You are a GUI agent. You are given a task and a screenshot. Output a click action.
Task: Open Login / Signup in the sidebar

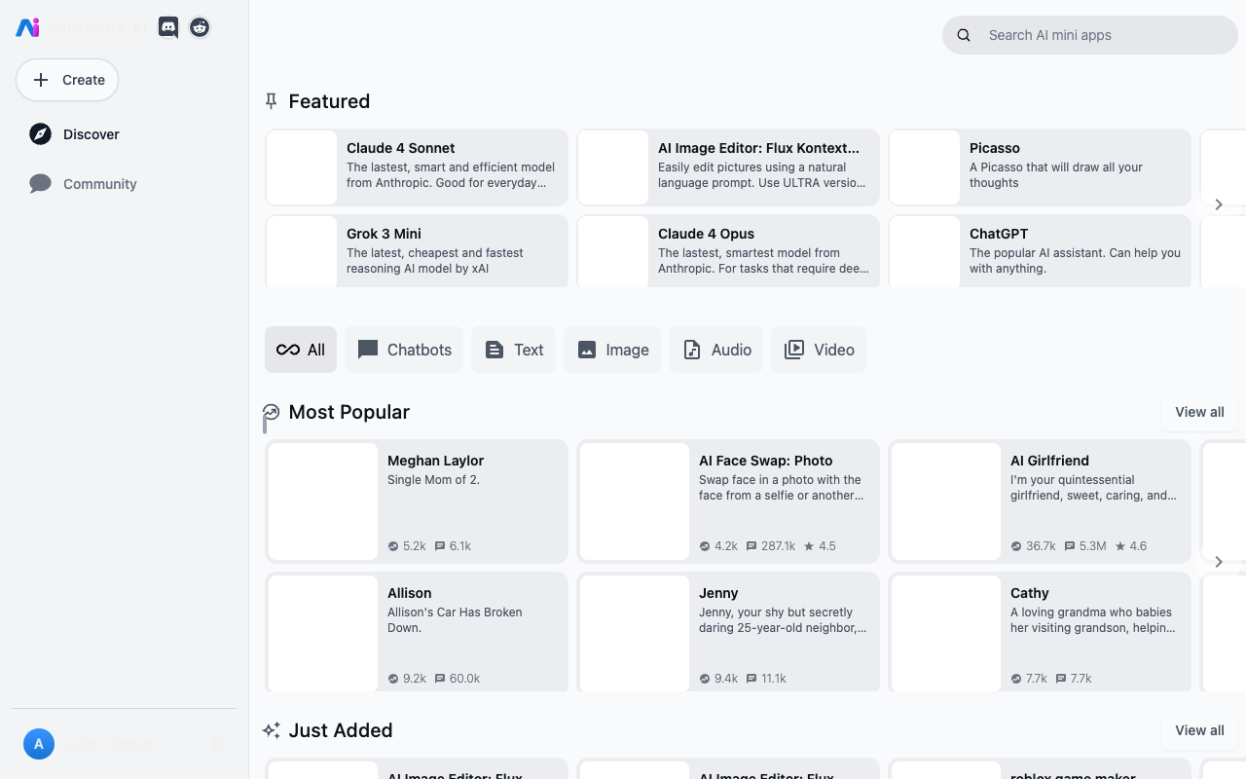click(x=109, y=745)
